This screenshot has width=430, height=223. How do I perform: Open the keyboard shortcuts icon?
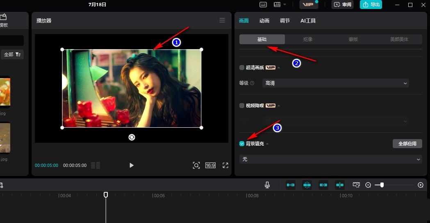[263, 5]
